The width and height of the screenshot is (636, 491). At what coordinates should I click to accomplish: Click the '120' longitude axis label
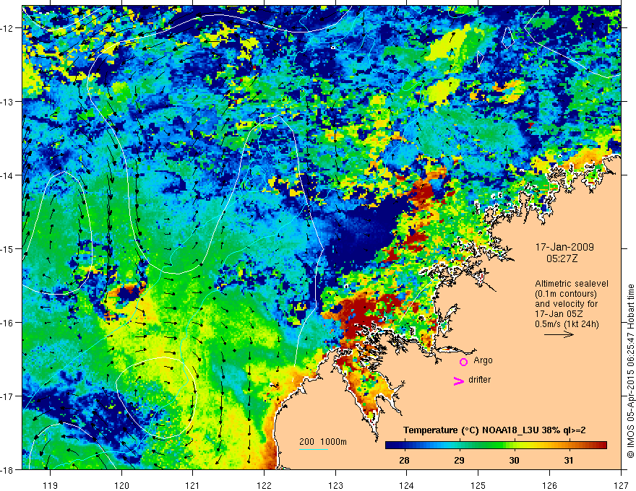(121, 485)
